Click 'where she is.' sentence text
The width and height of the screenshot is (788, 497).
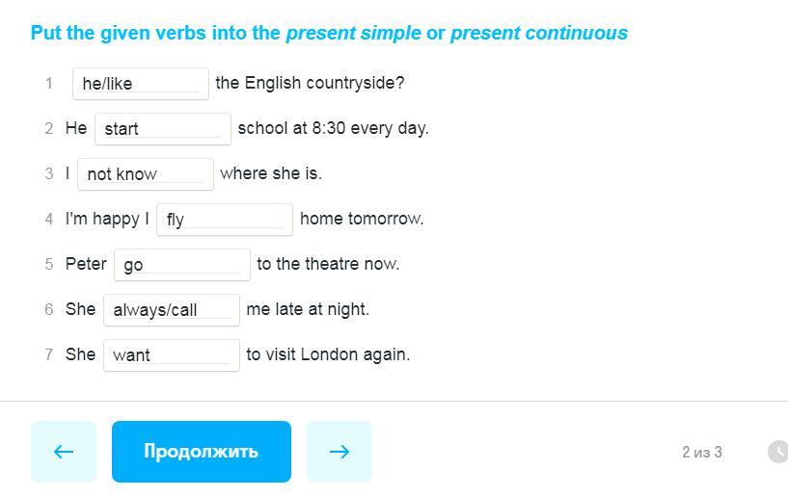tap(271, 173)
